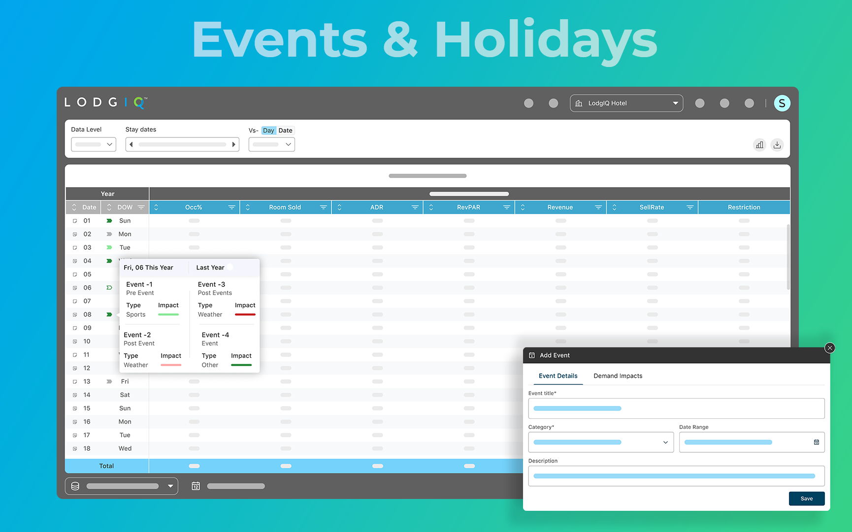Click the Event title input field
The height and width of the screenshot is (532, 852).
click(x=677, y=408)
